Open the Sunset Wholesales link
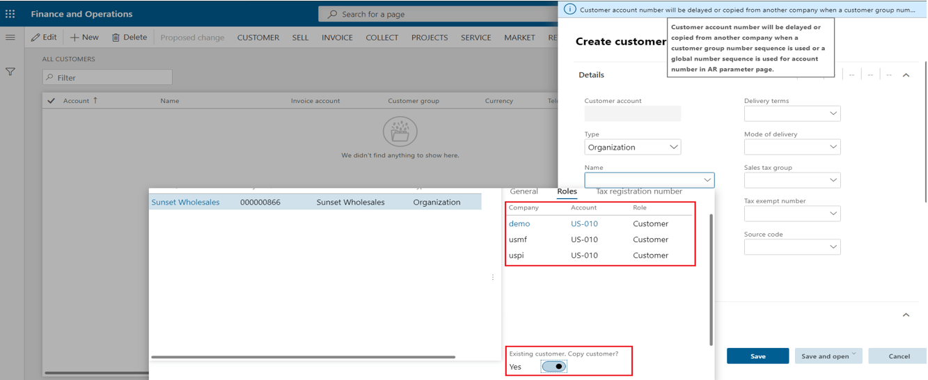This screenshot has height=380, width=928. [x=185, y=203]
